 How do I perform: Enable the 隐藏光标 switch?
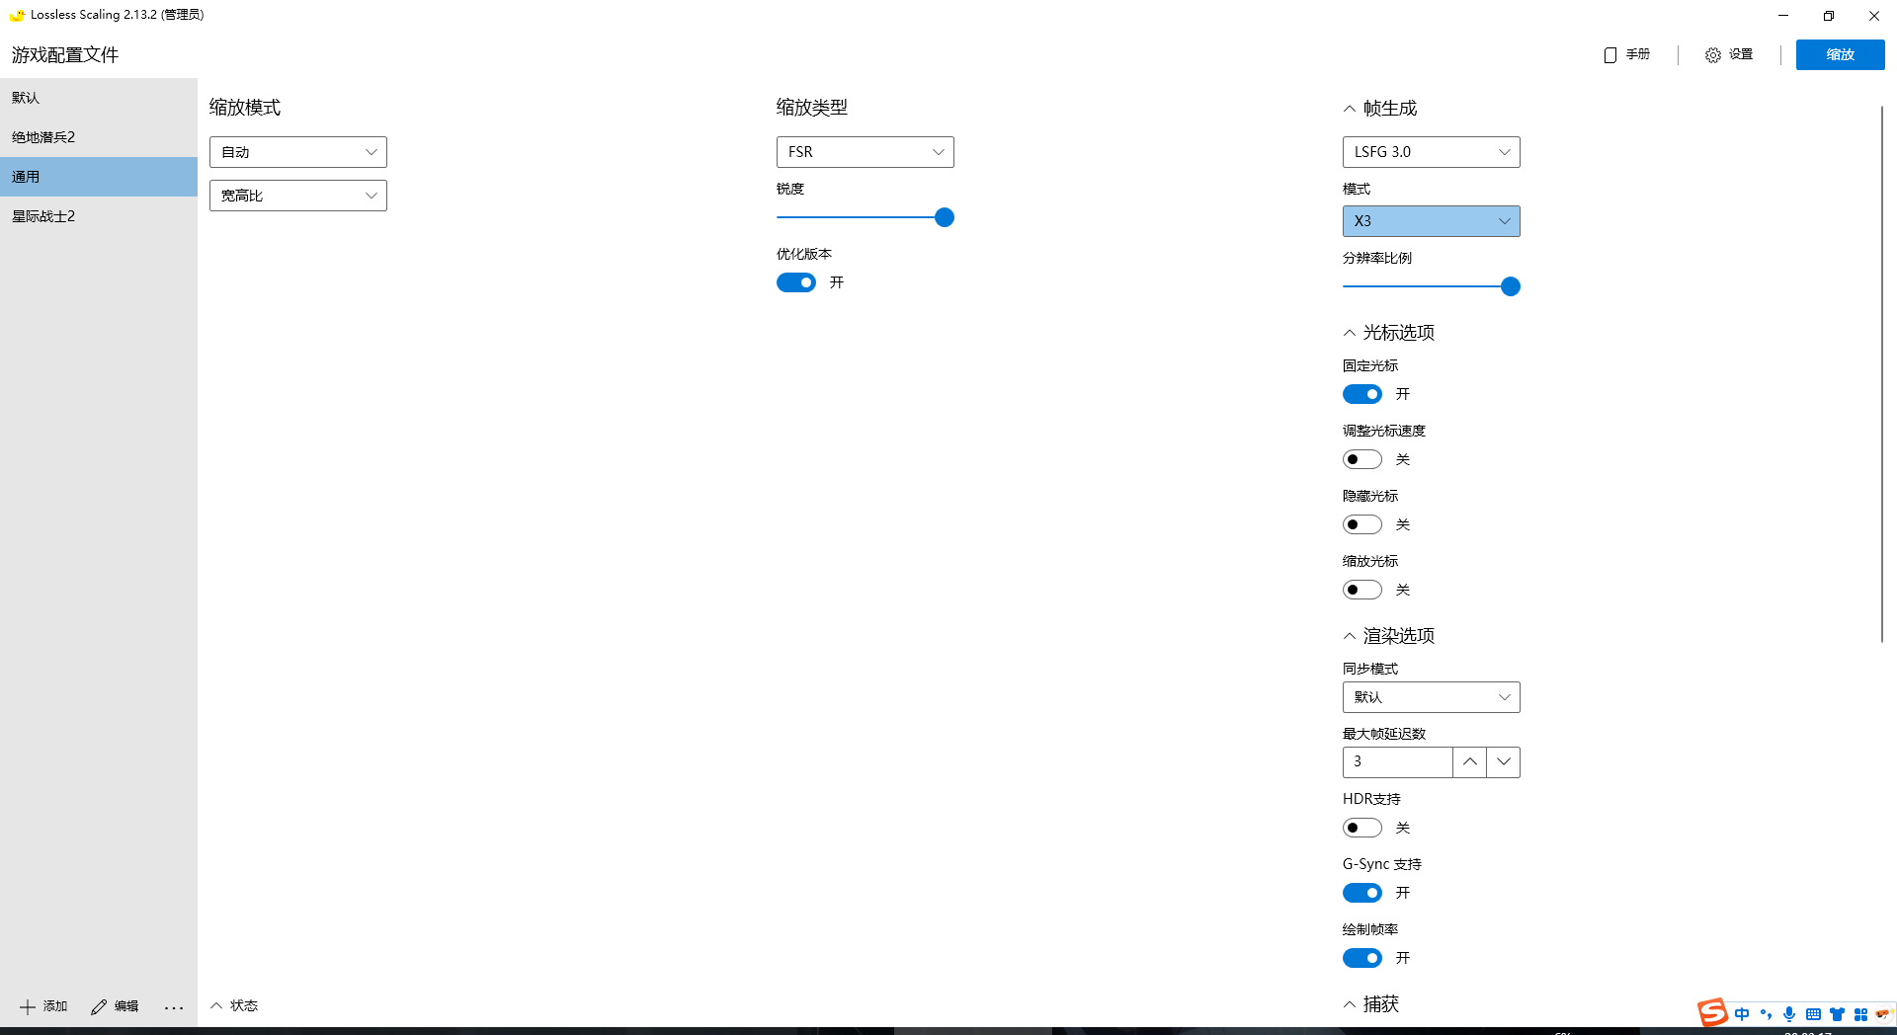click(1361, 524)
